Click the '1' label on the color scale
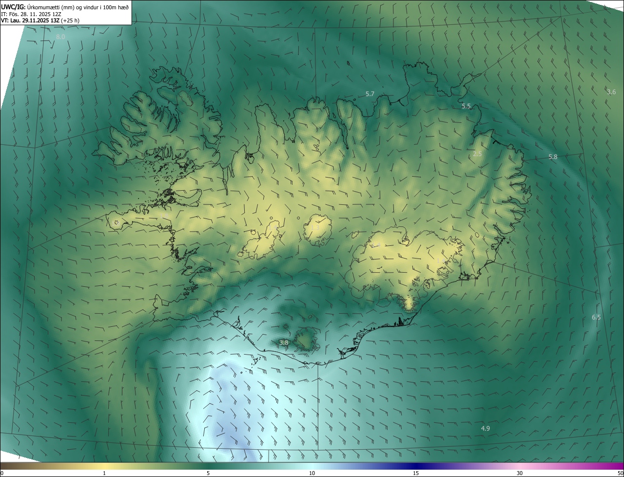The height and width of the screenshot is (477, 624). pos(104,473)
